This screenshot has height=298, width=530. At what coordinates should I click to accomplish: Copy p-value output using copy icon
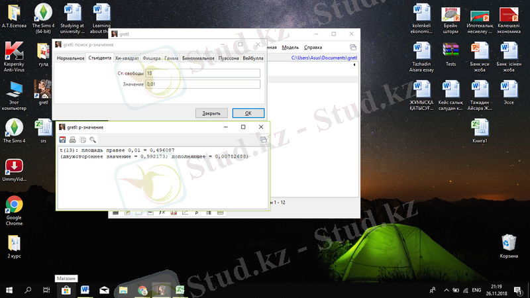coord(83,140)
